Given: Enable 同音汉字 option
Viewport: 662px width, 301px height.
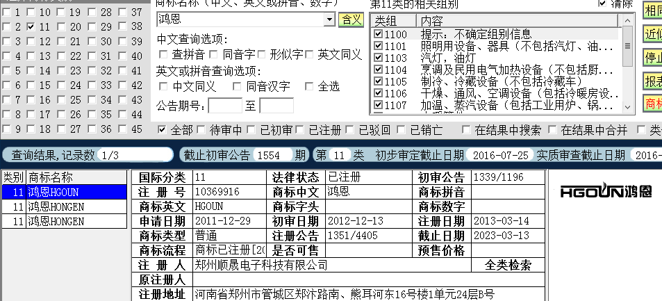Looking at the screenshot, I should pos(238,87).
